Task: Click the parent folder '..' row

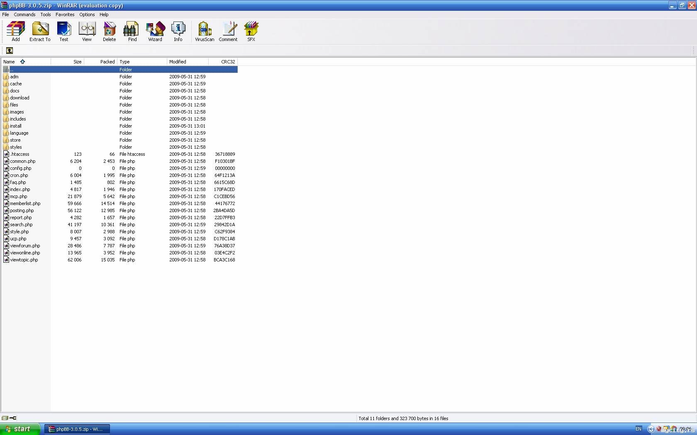Action: click(x=120, y=70)
